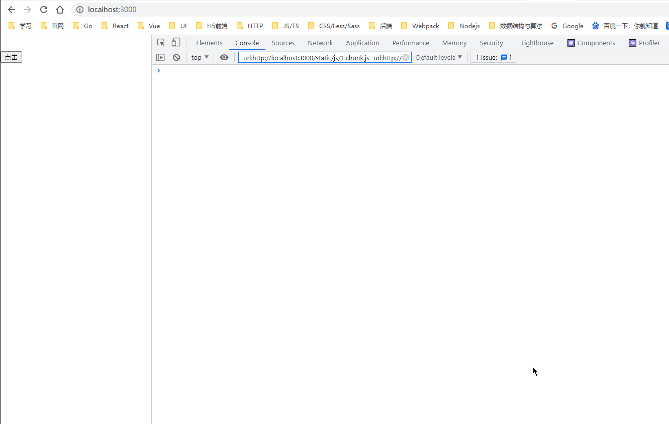Create live expression with the eye icon
Screen dimensions: 669x424
tap(224, 57)
